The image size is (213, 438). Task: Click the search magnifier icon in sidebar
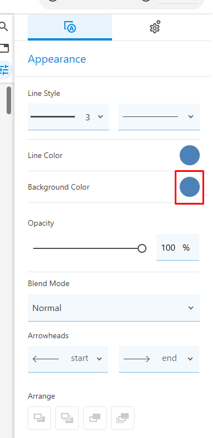tap(4, 27)
